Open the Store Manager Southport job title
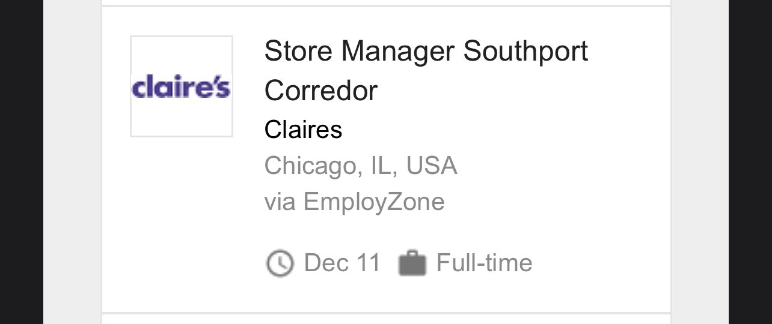This screenshot has height=324, width=772. pyautogui.click(x=425, y=51)
